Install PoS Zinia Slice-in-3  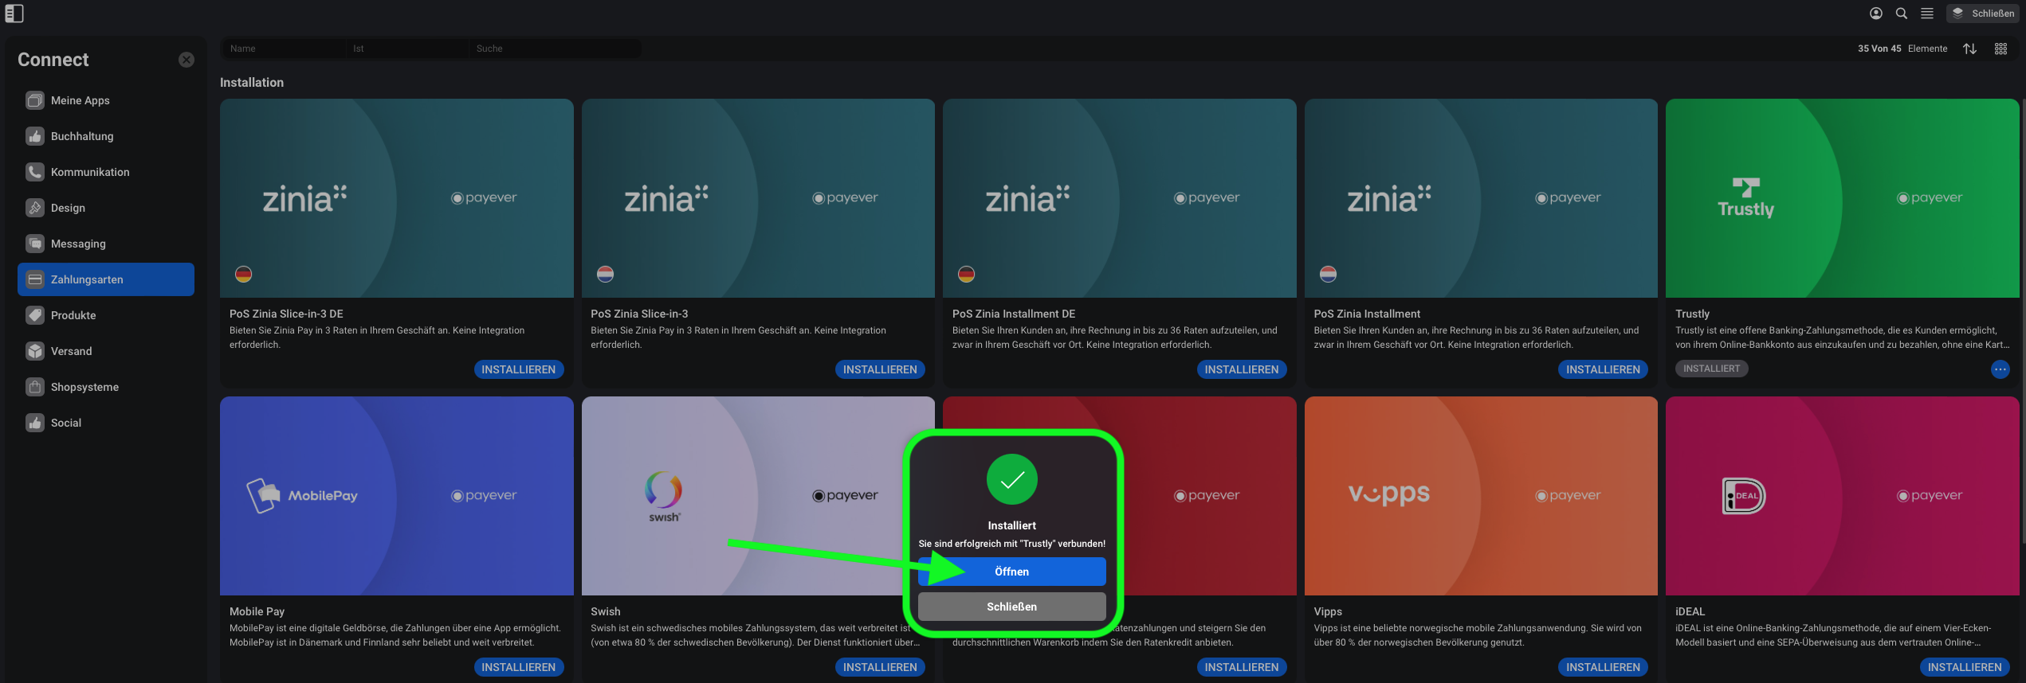[x=880, y=369]
